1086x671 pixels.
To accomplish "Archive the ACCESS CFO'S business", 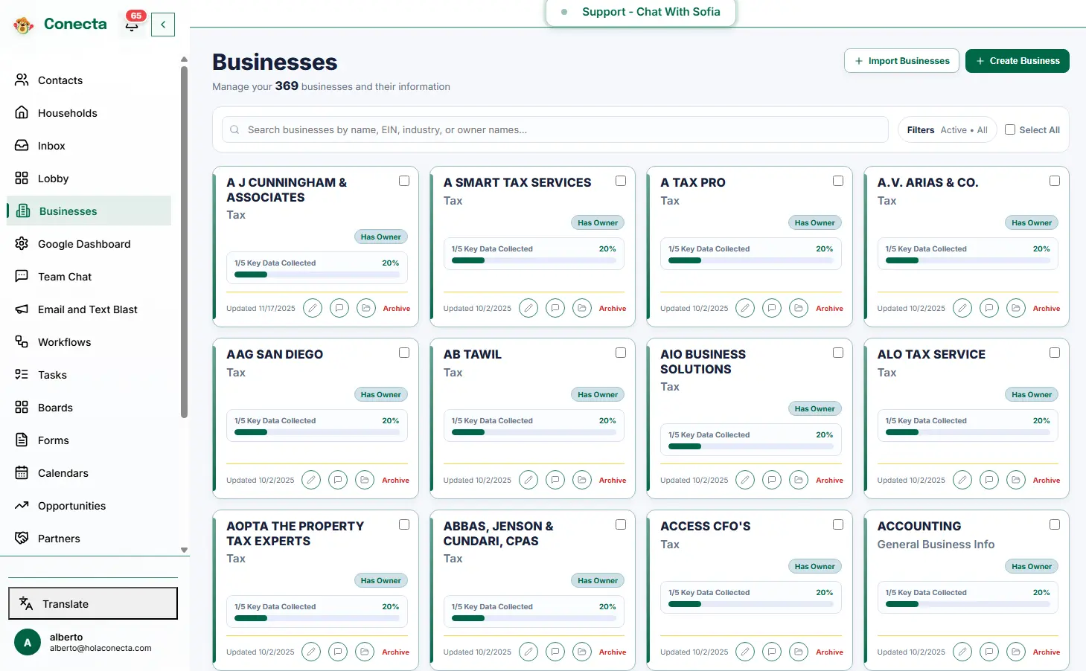I will [829, 652].
